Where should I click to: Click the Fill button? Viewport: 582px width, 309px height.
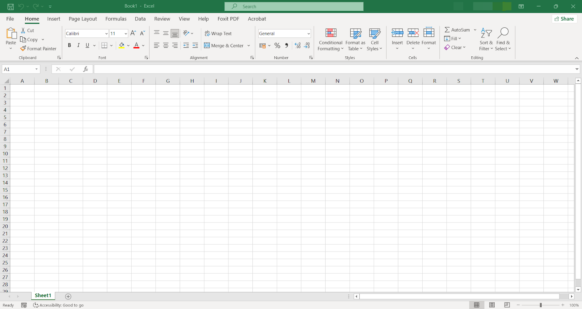(x=453, y=39)
